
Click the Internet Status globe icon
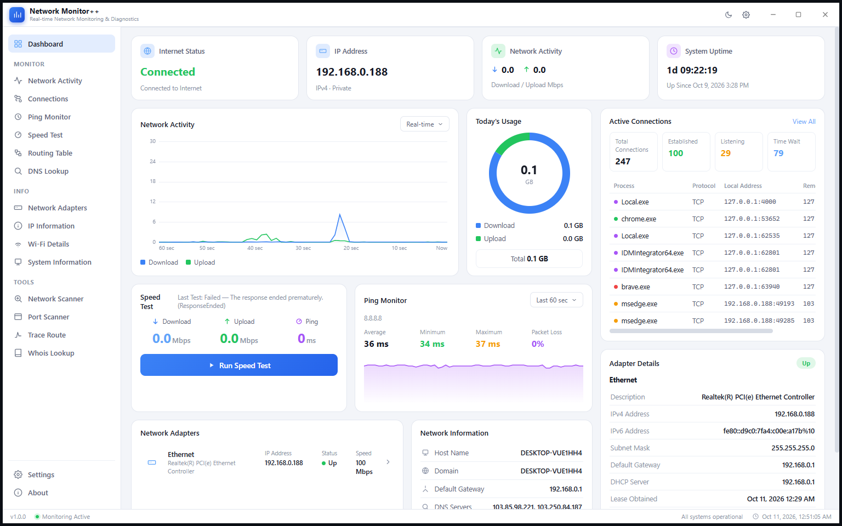pyautogui.click(x=147, y=51)
